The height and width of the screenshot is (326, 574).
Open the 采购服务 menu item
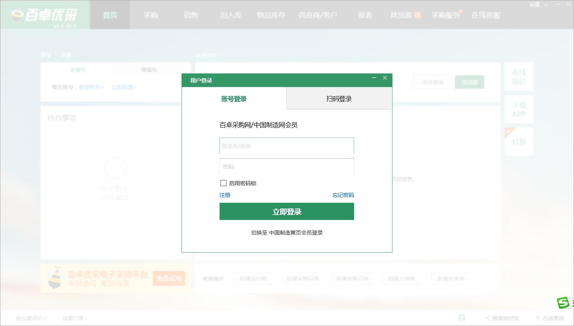[x=446, y=15]
